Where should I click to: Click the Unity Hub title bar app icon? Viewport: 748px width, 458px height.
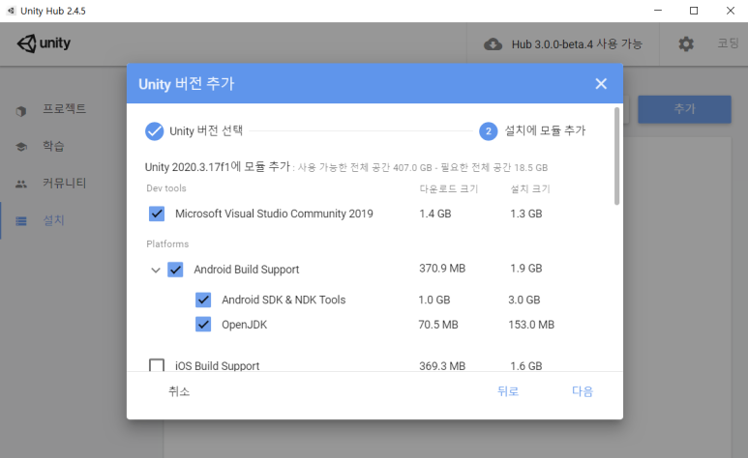(11, 11)
